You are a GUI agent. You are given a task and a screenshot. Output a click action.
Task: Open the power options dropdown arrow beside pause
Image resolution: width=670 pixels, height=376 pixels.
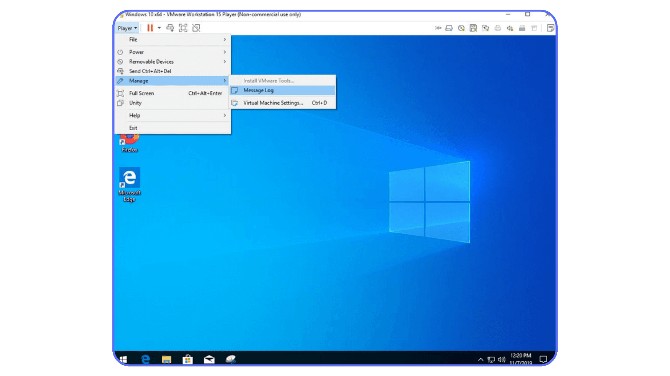159,28
